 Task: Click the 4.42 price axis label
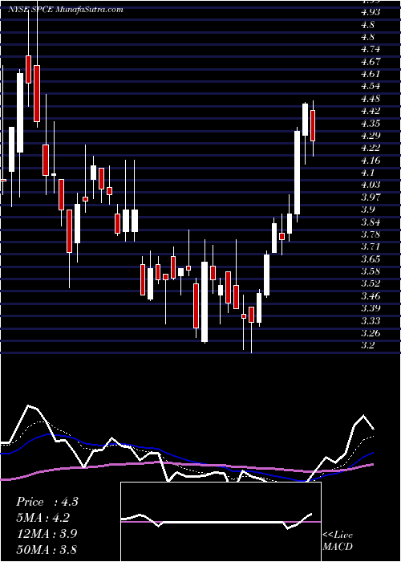click(371, 111)
